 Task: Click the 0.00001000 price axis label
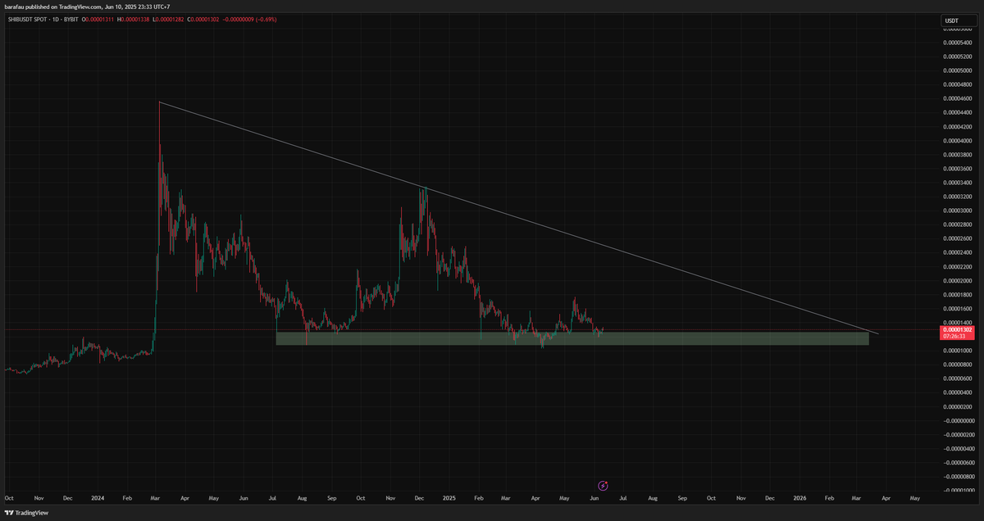click(956, 351)
